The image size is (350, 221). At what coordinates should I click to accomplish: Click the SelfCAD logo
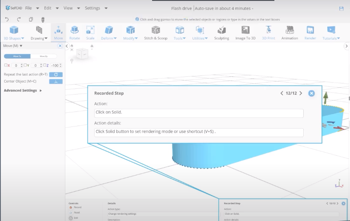[x=14, y=8]
